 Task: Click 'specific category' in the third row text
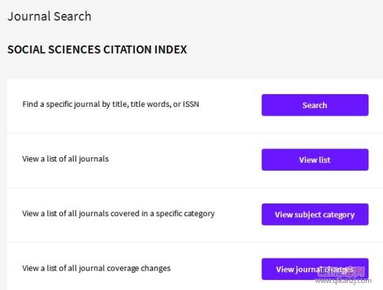[185, 214]
